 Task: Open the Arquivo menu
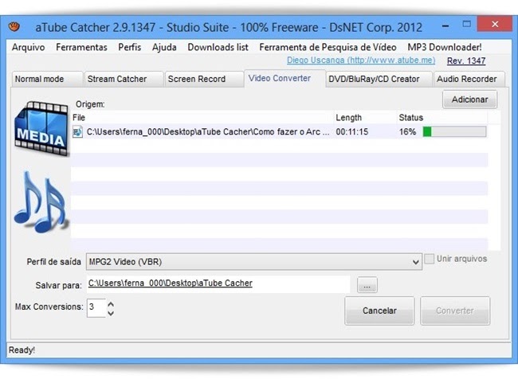(x=29, y=48)
